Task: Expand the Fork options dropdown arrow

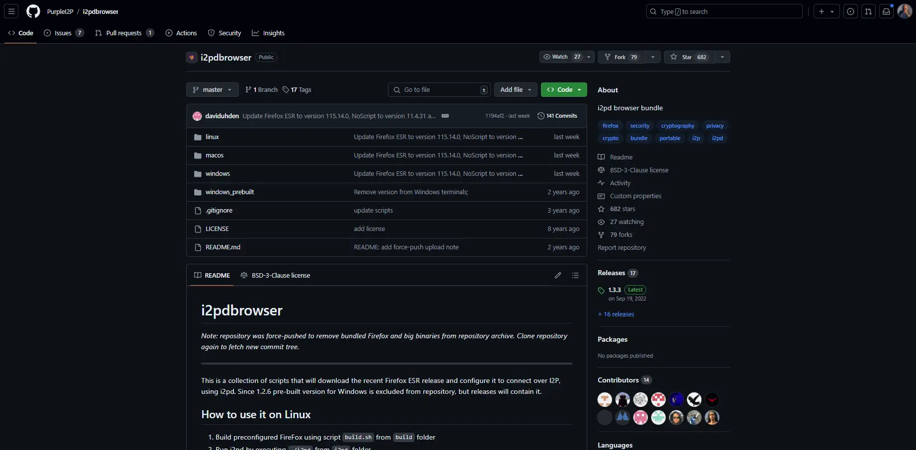Action: pos(653,57)
